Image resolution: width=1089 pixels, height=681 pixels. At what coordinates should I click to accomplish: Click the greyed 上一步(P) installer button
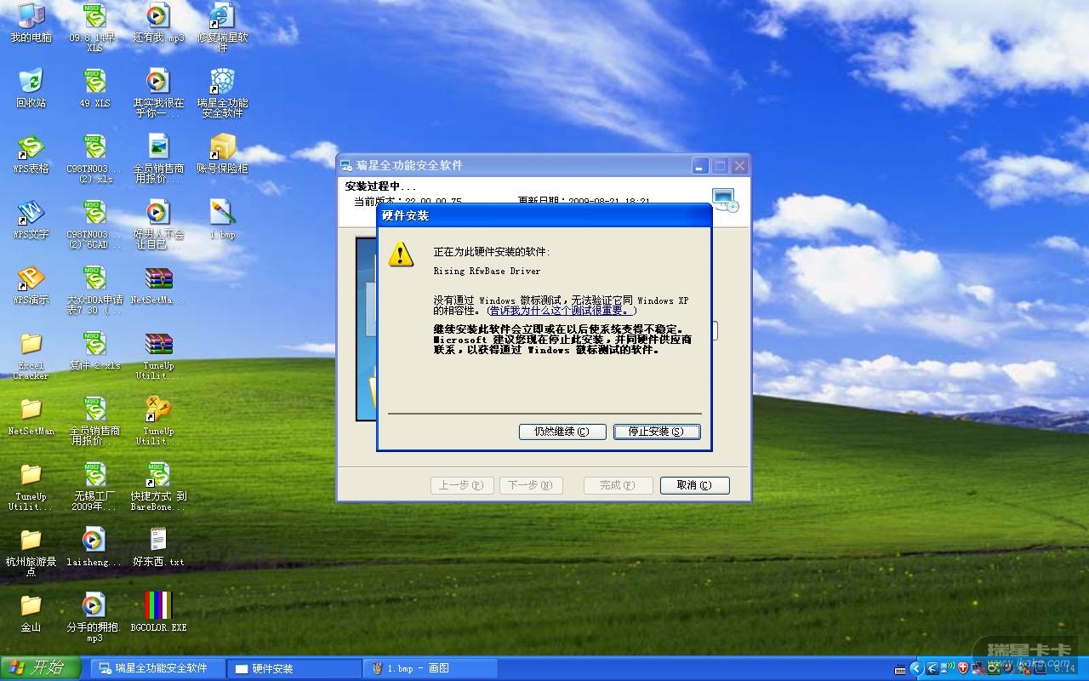point(461,485)
